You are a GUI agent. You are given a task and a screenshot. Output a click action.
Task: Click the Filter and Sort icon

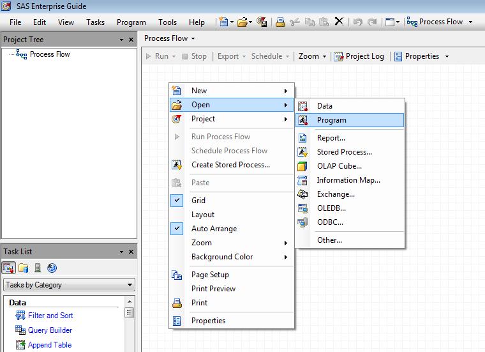tap(20, 316)
